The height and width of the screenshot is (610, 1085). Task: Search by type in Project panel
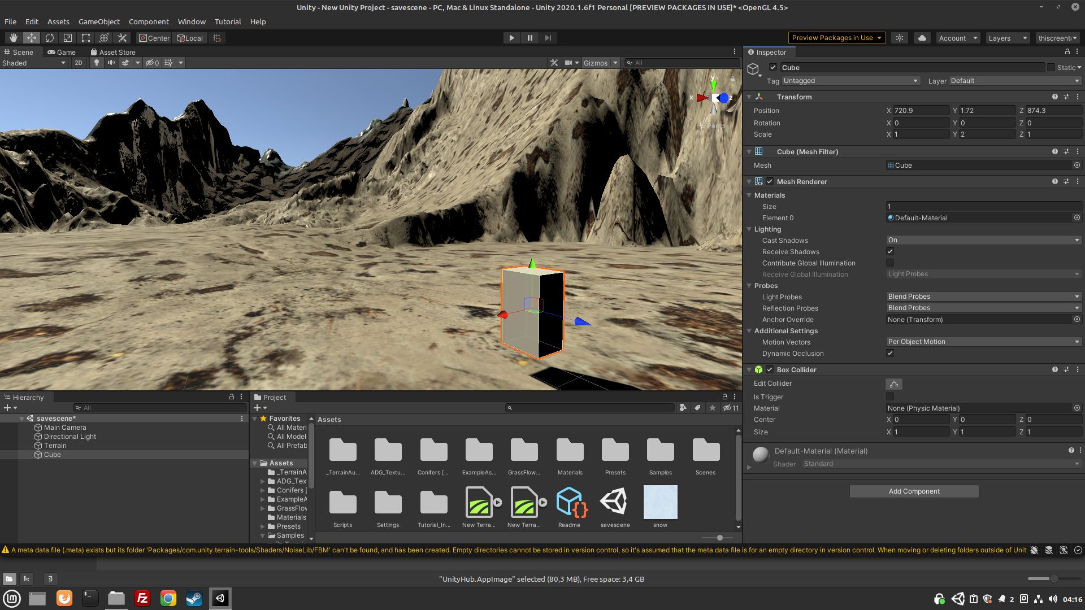tap(683, 408)
